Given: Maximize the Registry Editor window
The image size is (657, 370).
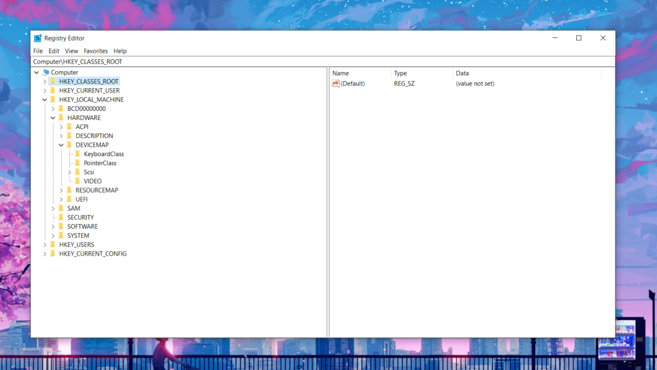Looking at the screenshot, I should [x=579, y=38].
